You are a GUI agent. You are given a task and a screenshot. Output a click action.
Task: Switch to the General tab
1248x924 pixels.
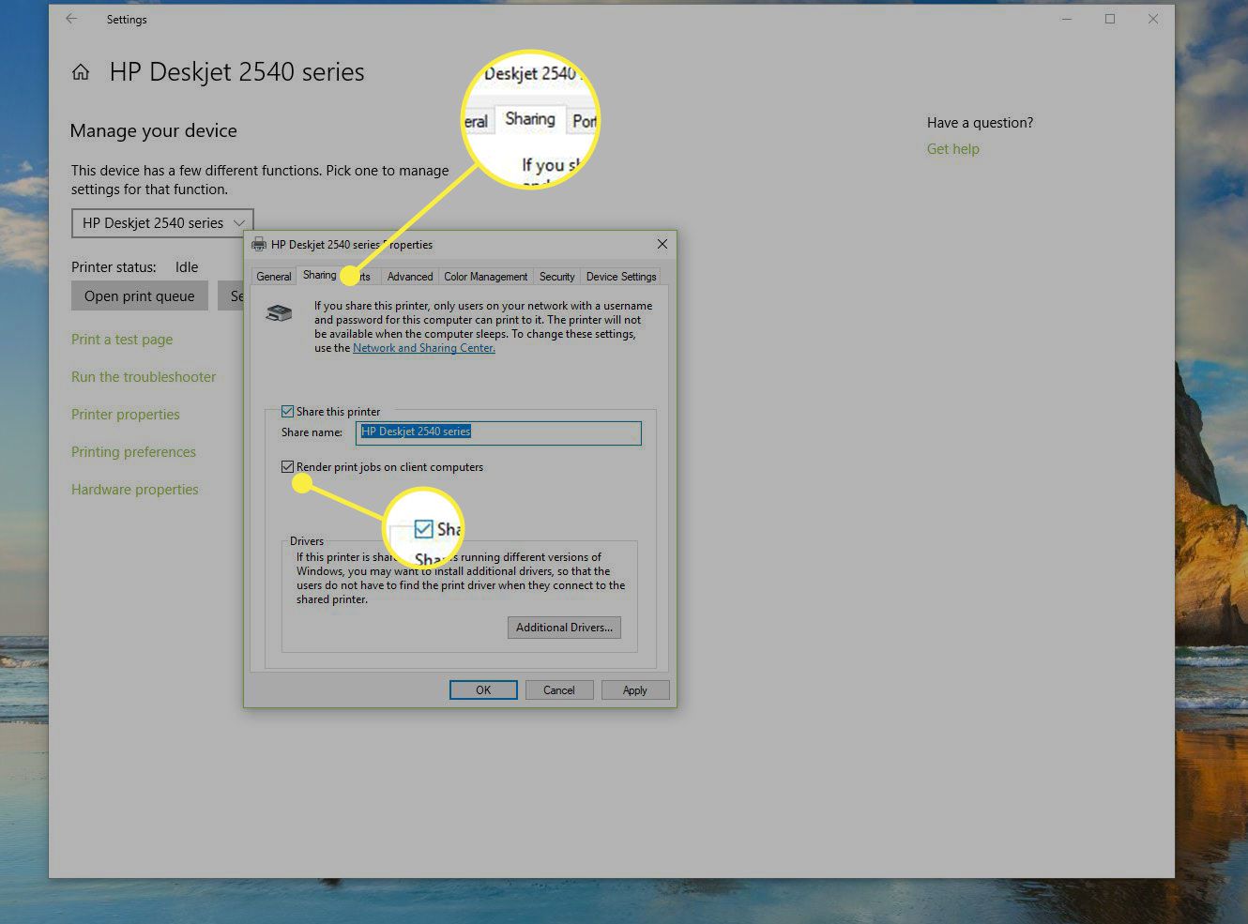(x=274, y=277)
